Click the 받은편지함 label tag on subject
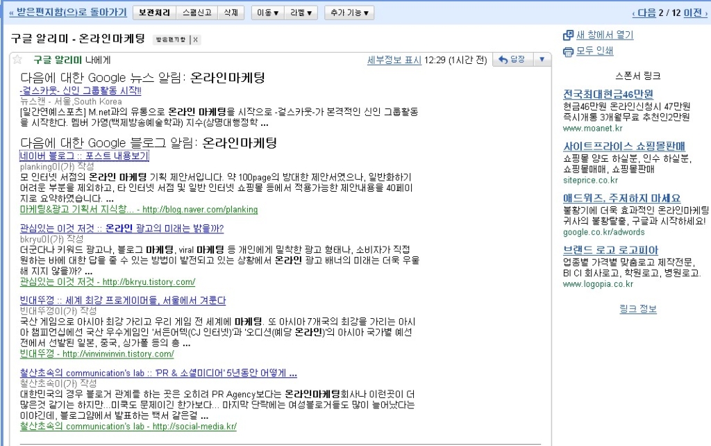 click(171, 40)
